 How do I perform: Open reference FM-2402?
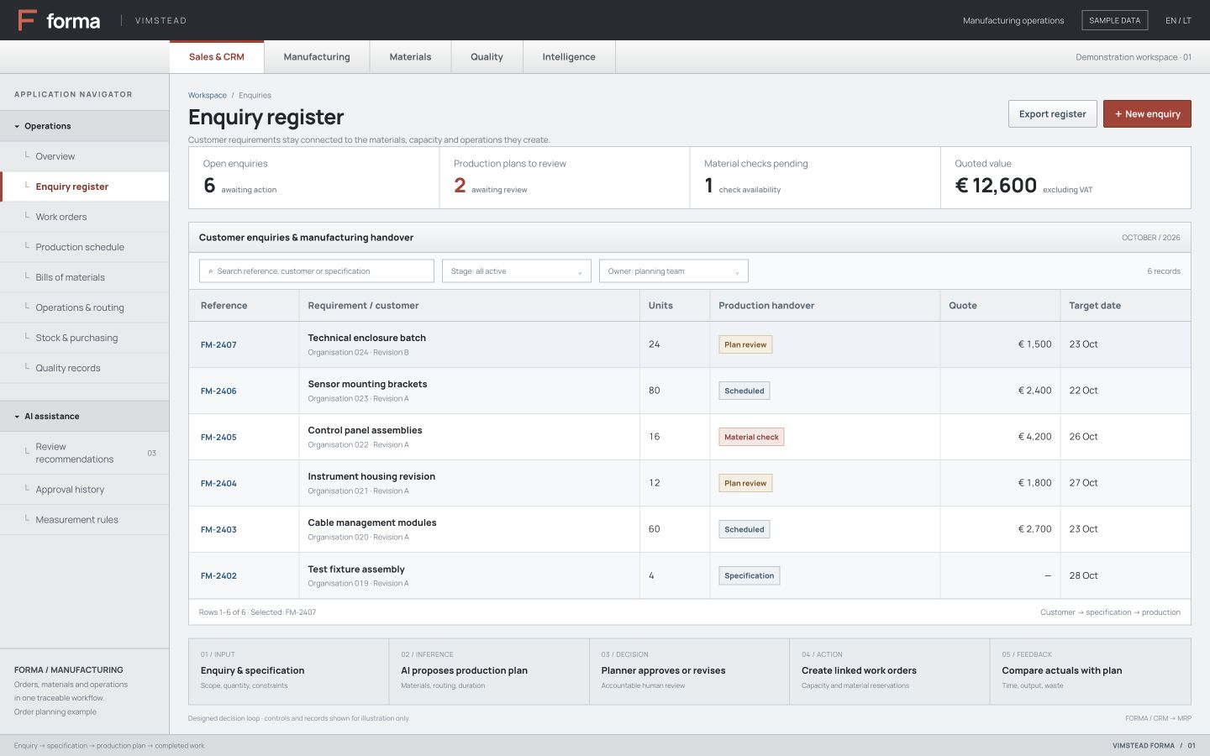click(218, 576)
